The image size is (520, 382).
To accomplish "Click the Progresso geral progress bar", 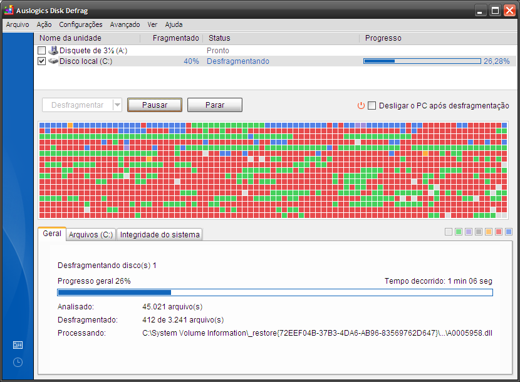I will tap(275, 292).
